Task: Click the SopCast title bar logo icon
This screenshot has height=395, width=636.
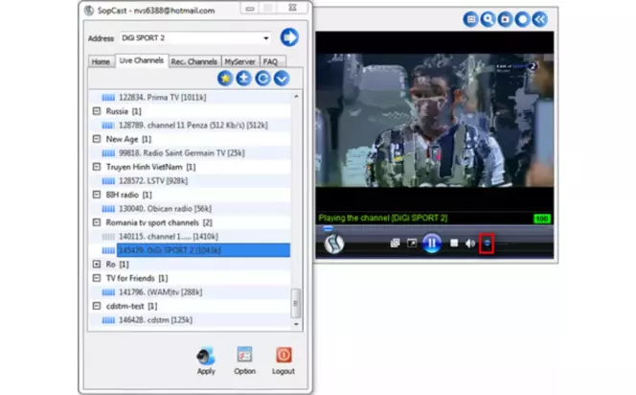Action: [x=89, y=11]
